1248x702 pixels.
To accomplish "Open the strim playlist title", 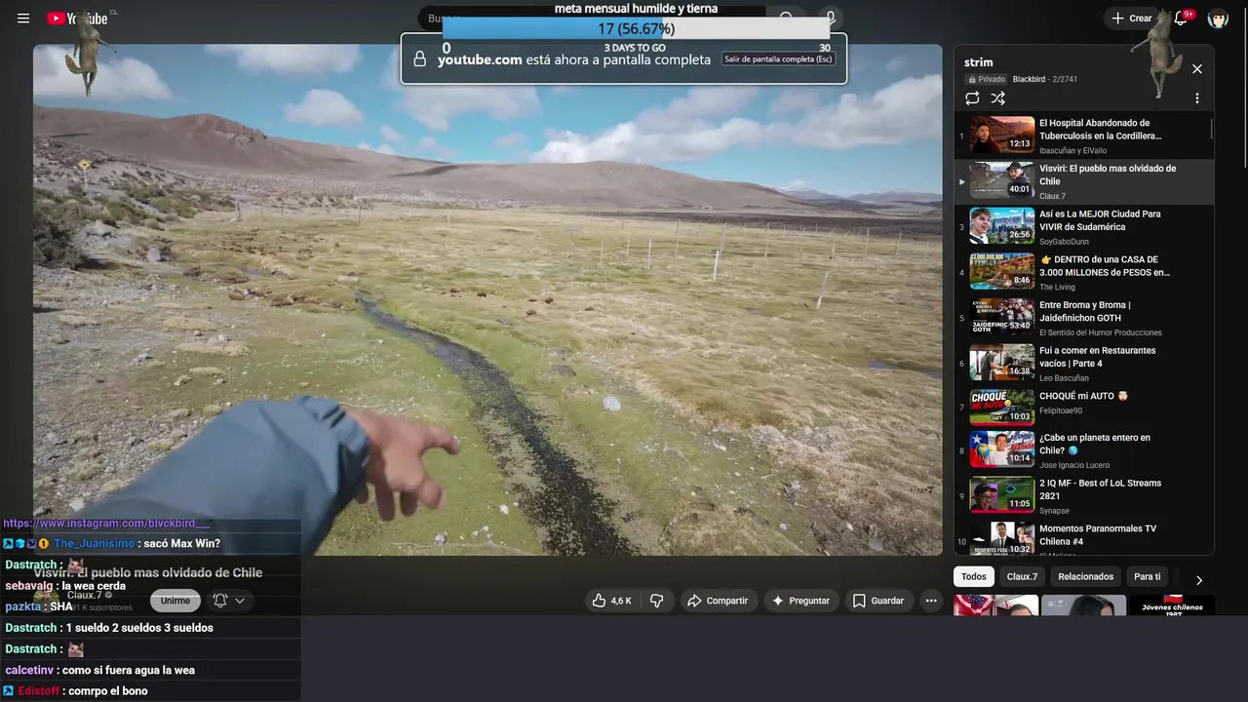I will [978, 62].
